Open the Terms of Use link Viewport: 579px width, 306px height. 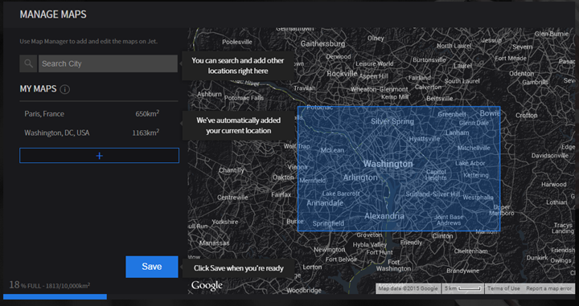503,288
